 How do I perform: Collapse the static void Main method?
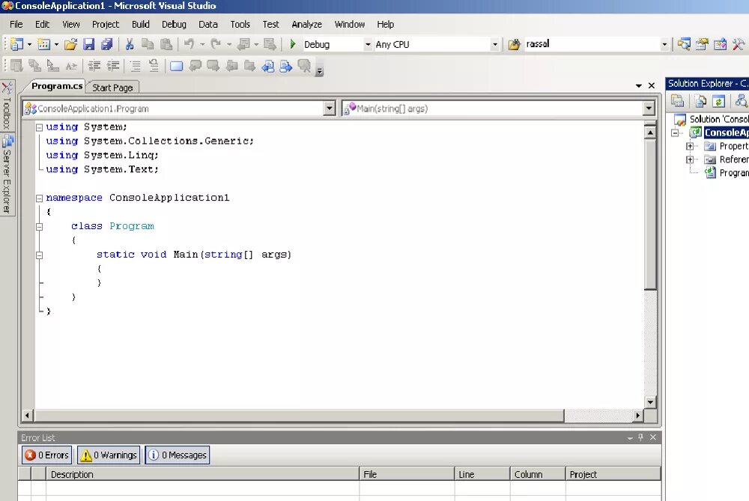tap(40, 255)
